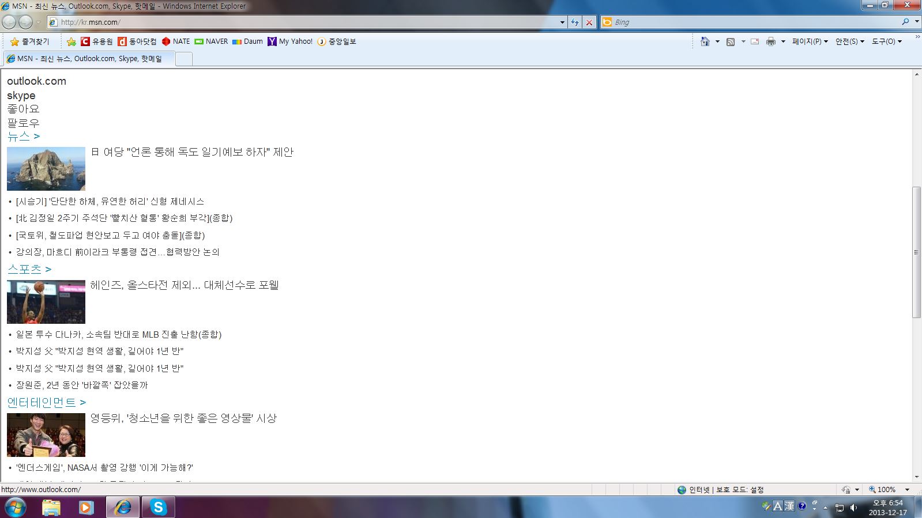Open the NATE favorites bookmark

tap(176, 41)
